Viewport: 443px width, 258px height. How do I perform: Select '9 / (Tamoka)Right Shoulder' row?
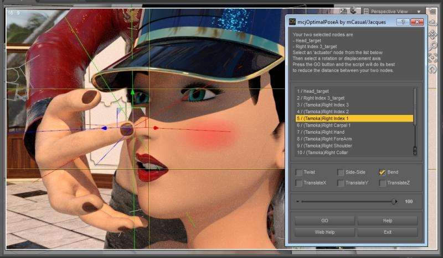(354, 145)
